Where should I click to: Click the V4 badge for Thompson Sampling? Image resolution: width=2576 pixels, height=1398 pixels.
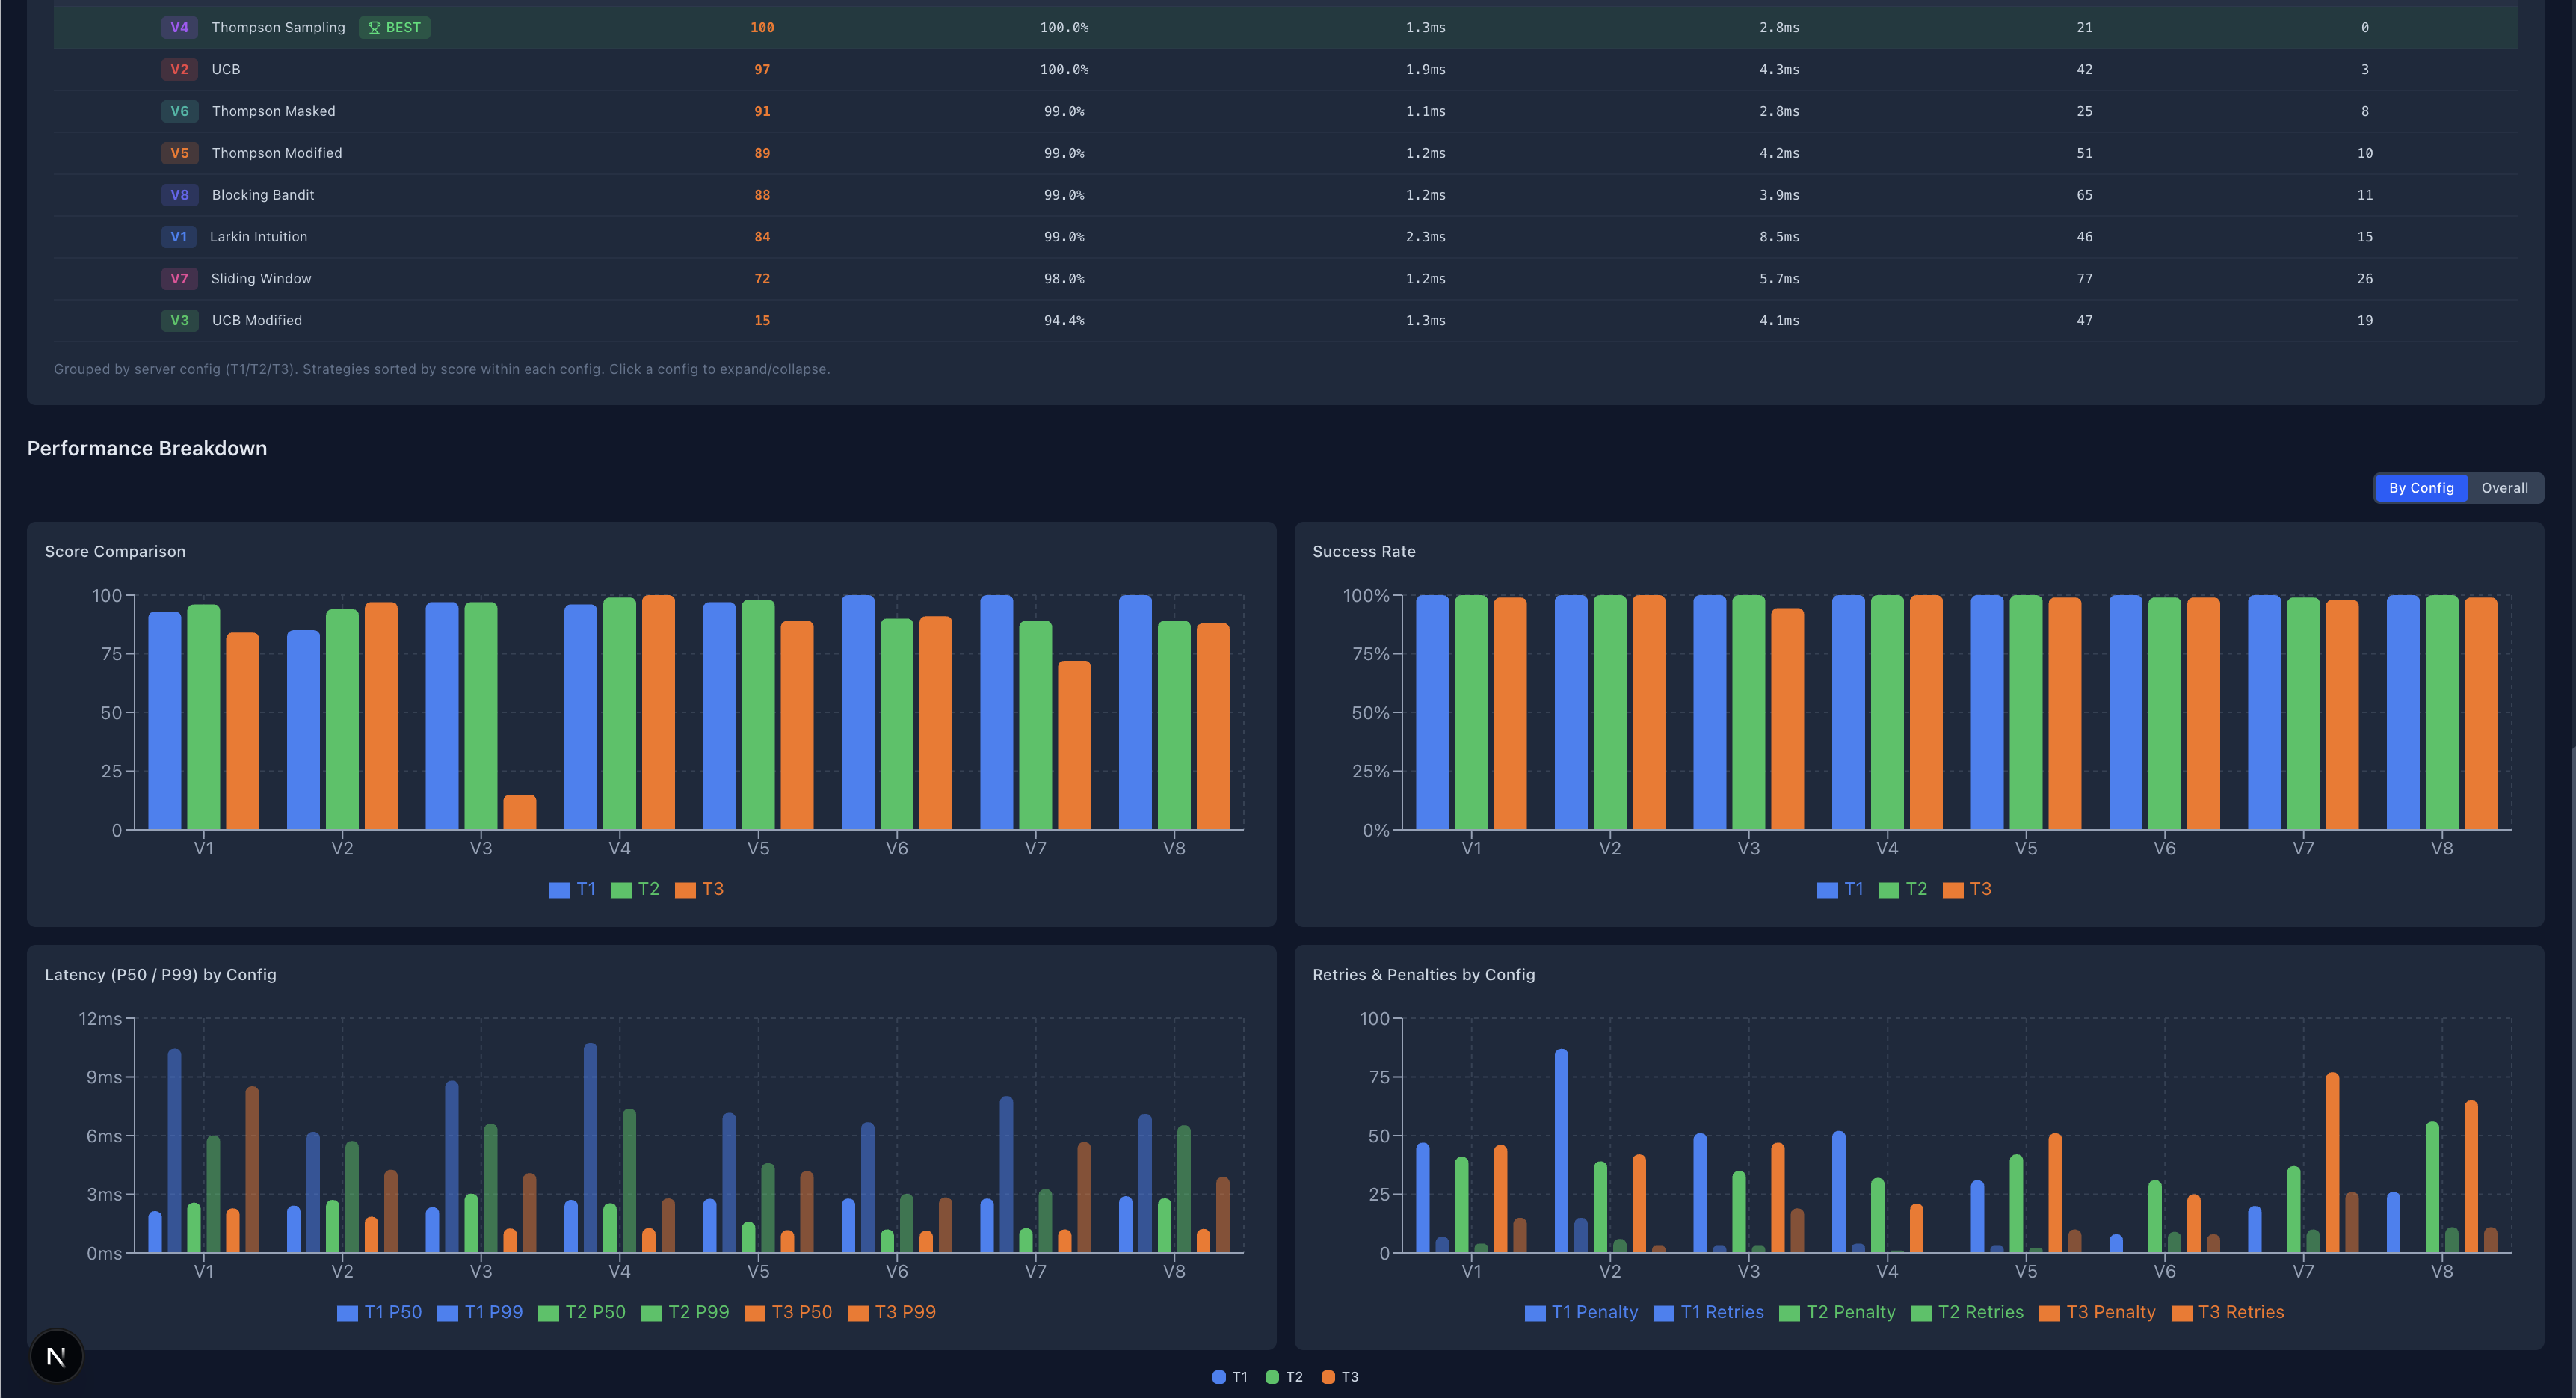pos(180,27)
